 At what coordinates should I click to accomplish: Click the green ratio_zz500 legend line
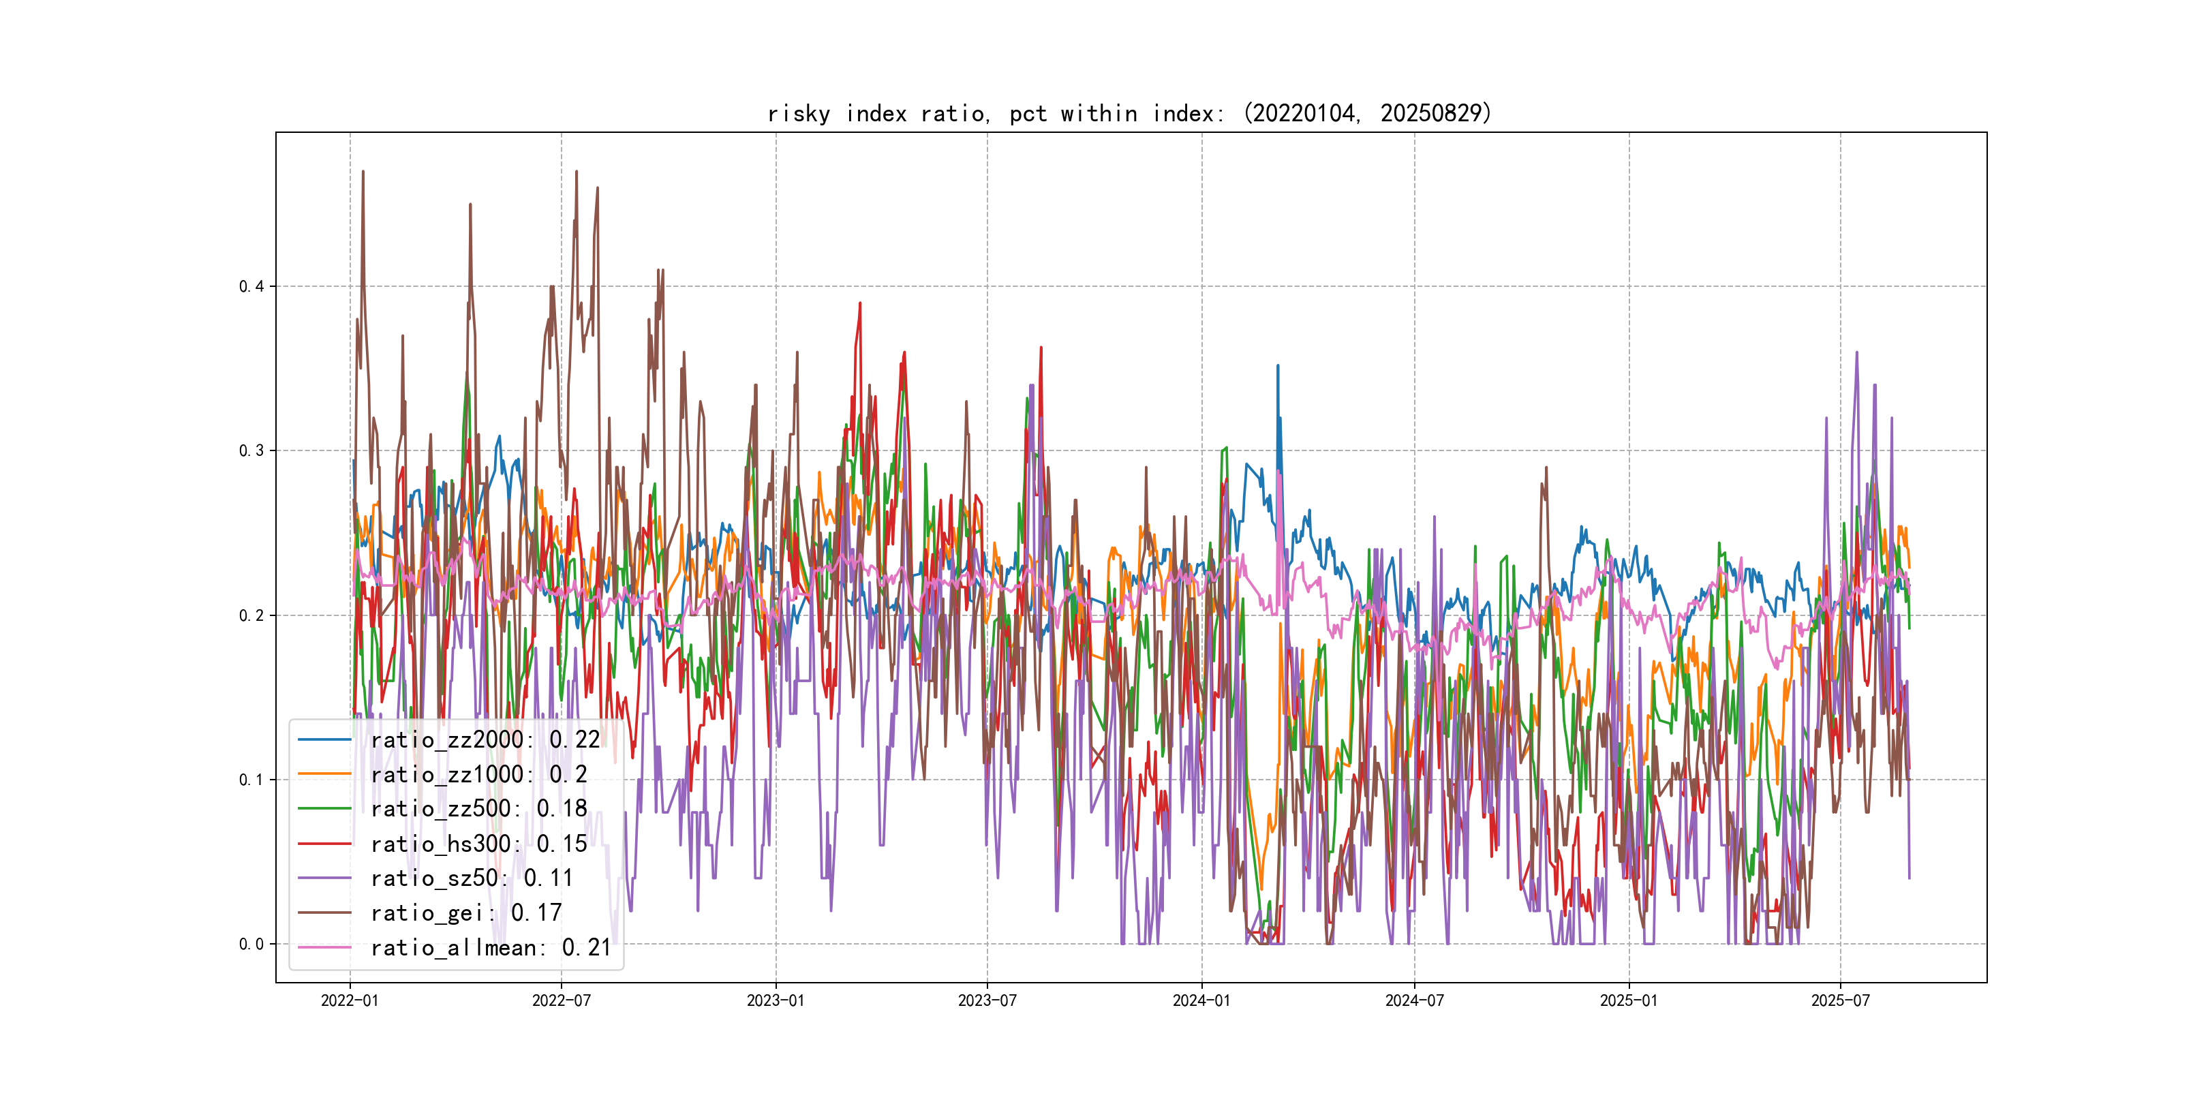(324, 808)
